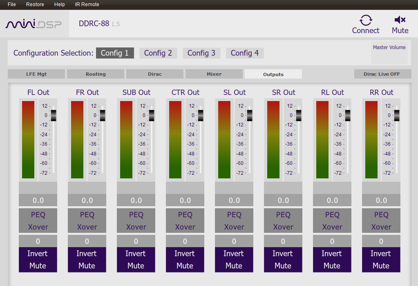
Task: Toggle Invert on CTR Out
Action: tap(185, 253)
